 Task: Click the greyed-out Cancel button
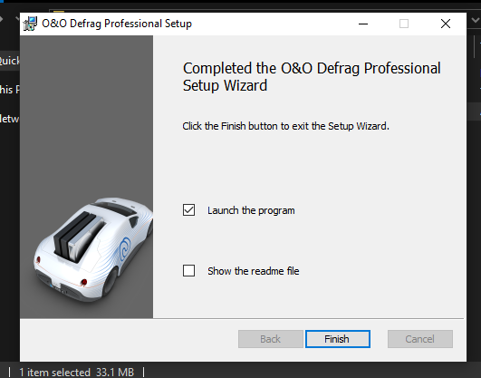click(420, 339)
